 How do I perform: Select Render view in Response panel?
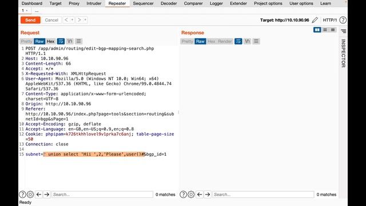coord(225,41)
